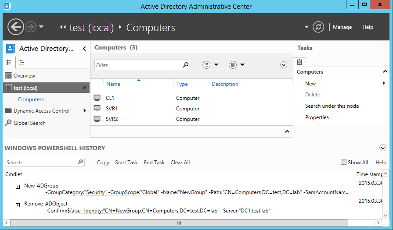This screenshot has height=230, width=393.
Task: Select test (local) node in navigation
Action: click(46, 88)
